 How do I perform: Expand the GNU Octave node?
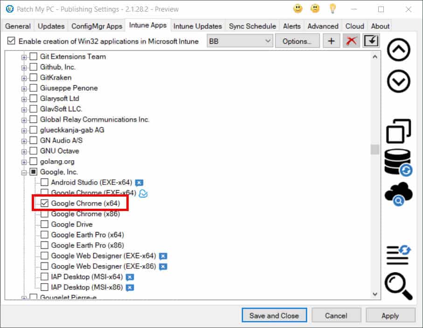[x=24, y=152]
